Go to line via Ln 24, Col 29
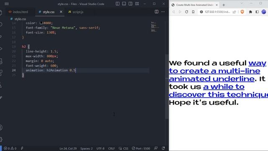This screenshot has height=151, width=268. point(68,148)
